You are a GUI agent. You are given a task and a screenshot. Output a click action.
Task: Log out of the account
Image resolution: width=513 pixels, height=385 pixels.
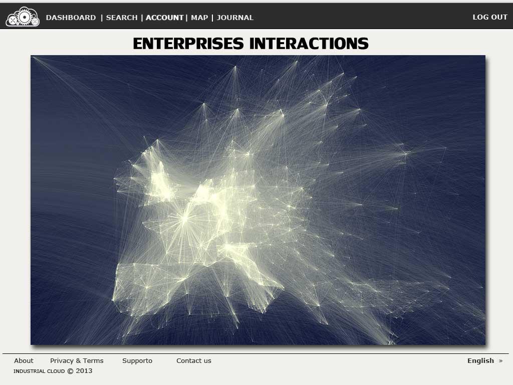[490, 17]
